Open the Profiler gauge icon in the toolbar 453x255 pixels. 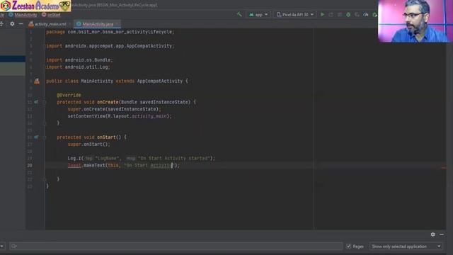click(366, 14)
